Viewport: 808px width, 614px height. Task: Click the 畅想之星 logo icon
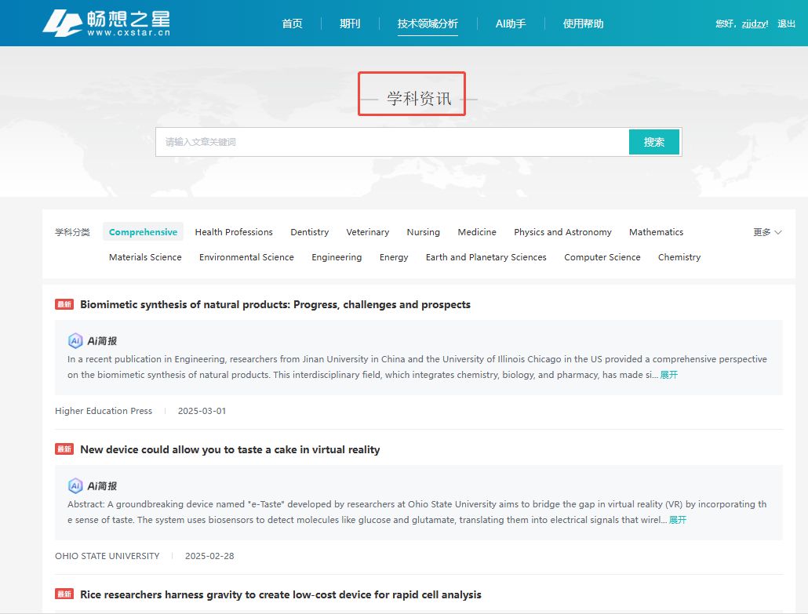click(x=62, y=23)
